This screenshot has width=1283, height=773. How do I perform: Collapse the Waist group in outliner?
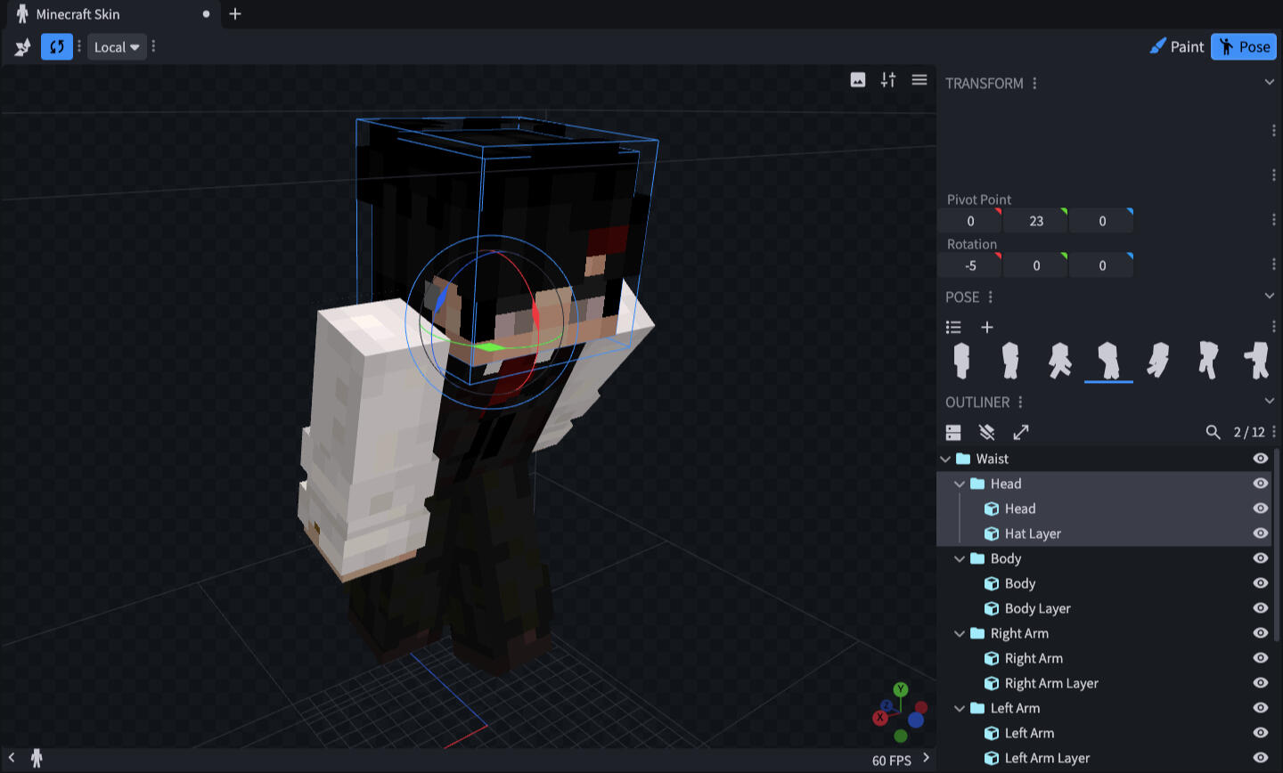[x=945, y=459]
